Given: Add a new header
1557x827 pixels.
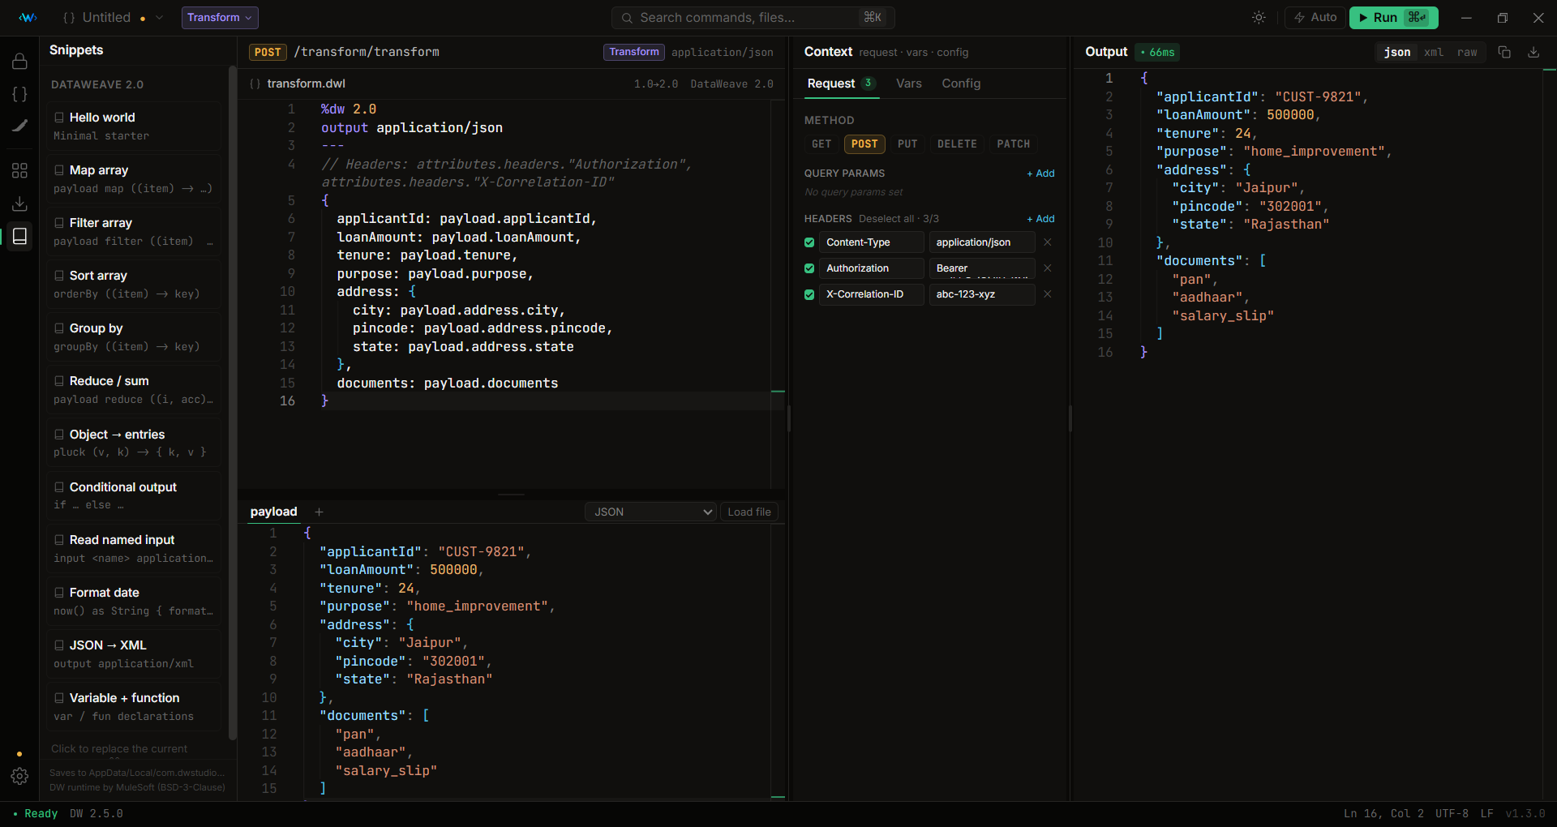Looking at the screenshot, I should (x=1040, y=219).
